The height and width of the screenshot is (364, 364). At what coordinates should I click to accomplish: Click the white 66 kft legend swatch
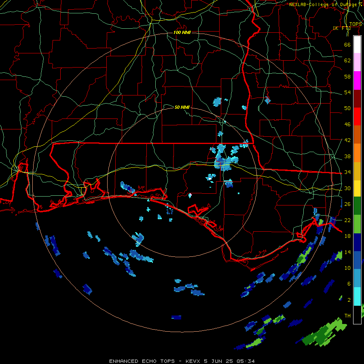point(357,44)
